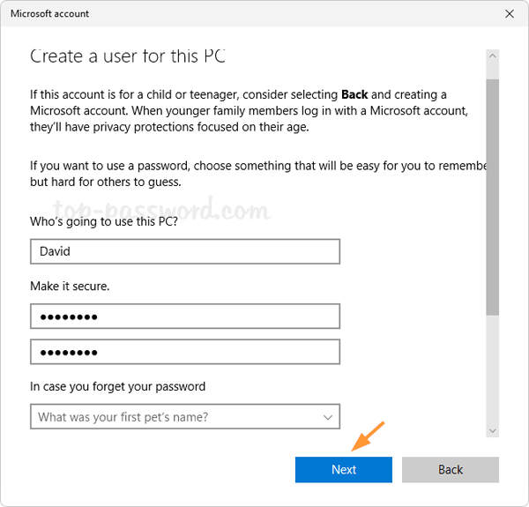The width and height of the screenshot is (529, 507).
Task: Click the 'Create a user for this PC' heading
Action: pyautogui.click(x=128, y=56)
